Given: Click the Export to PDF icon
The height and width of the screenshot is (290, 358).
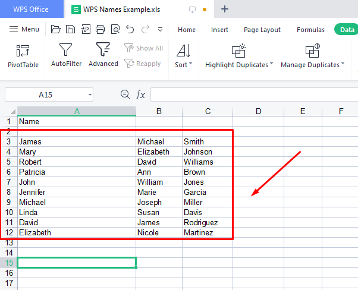Looking at the screenshot, I should click(86, 29).
